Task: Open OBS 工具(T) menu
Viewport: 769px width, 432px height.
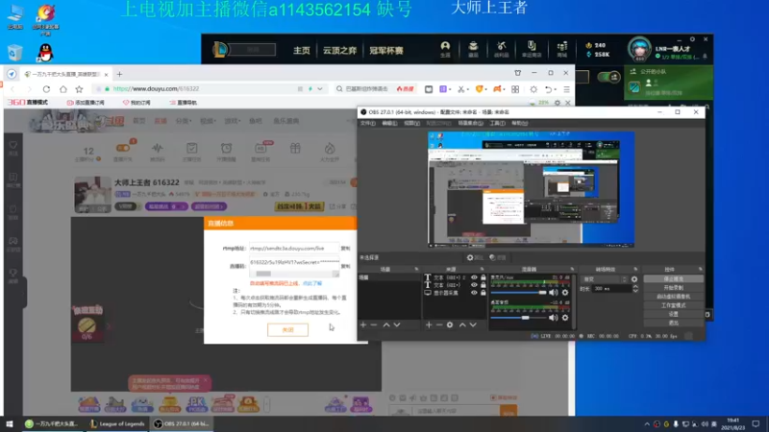Action: [497, 124]
